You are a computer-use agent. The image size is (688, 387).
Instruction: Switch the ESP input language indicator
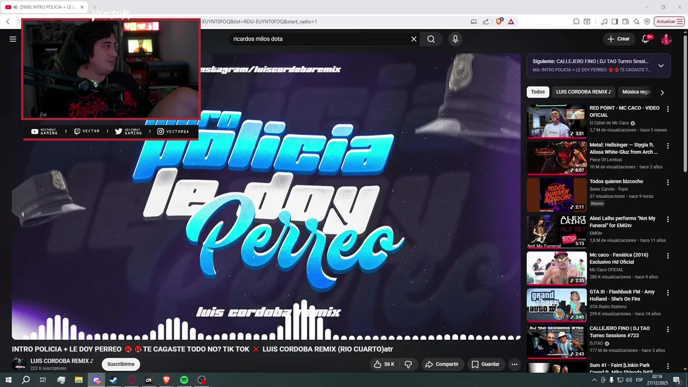click(640, 380)
